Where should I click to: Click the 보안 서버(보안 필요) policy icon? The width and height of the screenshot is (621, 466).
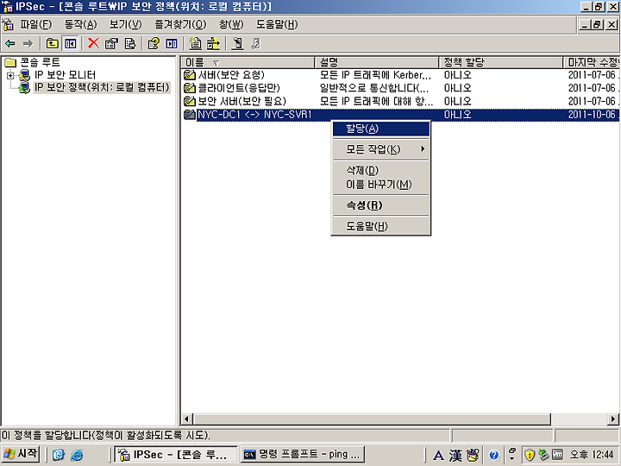190,101
